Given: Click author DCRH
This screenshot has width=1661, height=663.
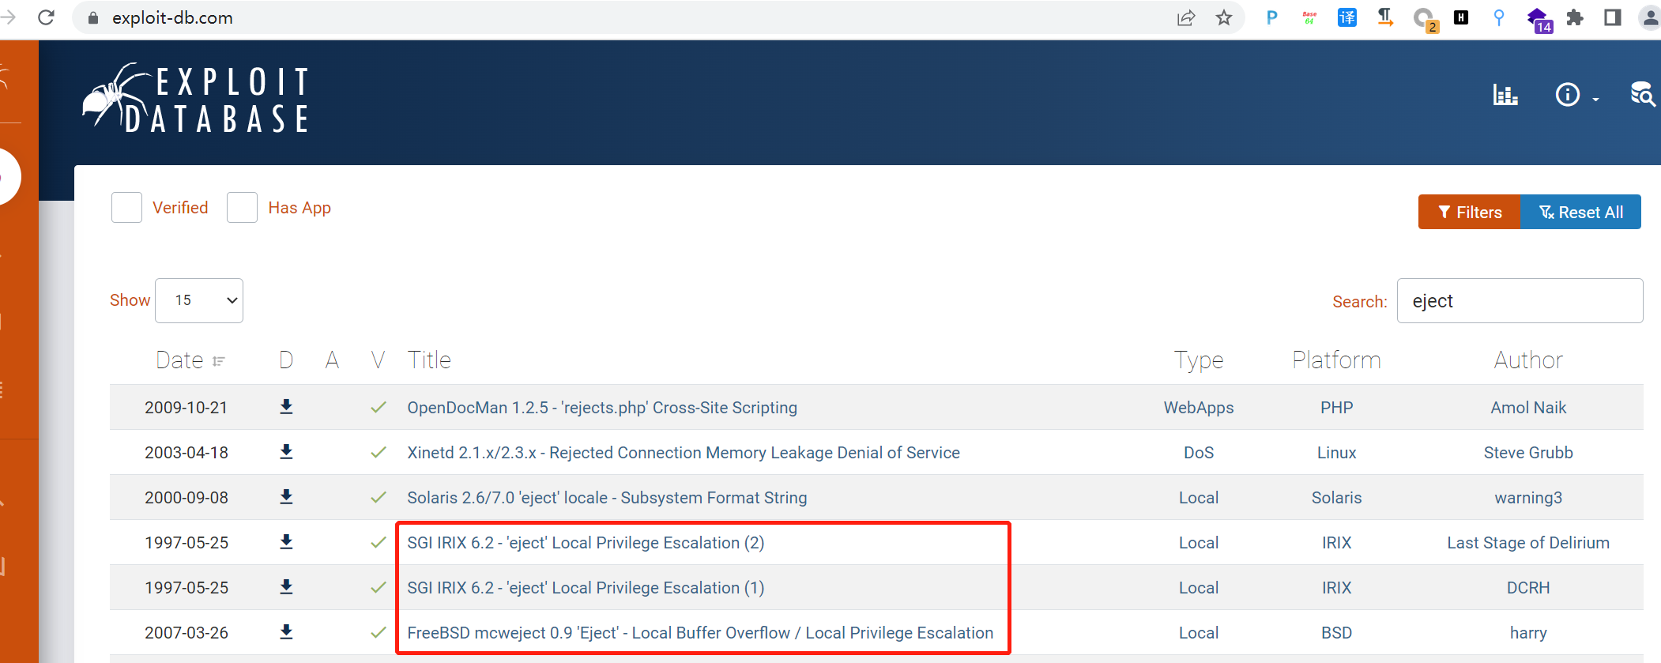Looking at the screenshot, I should pos(1528,588).
